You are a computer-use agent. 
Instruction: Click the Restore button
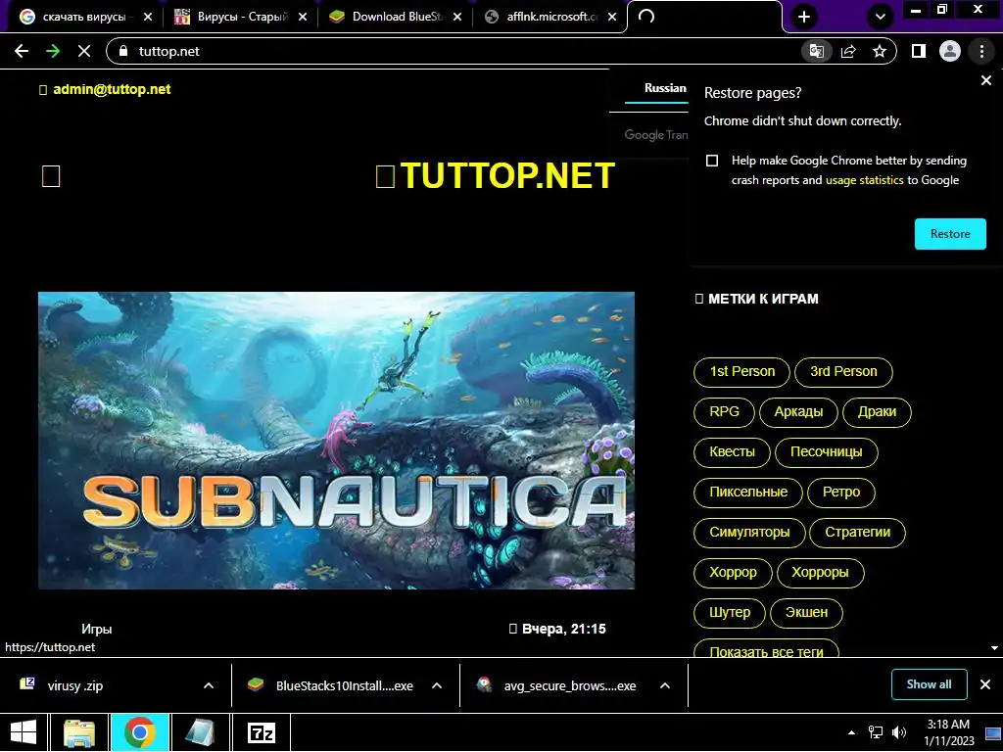(950, 234)
